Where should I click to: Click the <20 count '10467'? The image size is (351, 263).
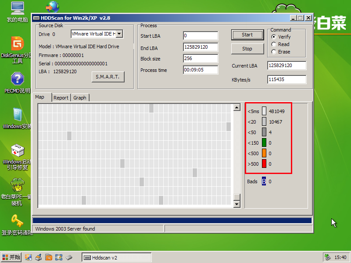point(276,122)
